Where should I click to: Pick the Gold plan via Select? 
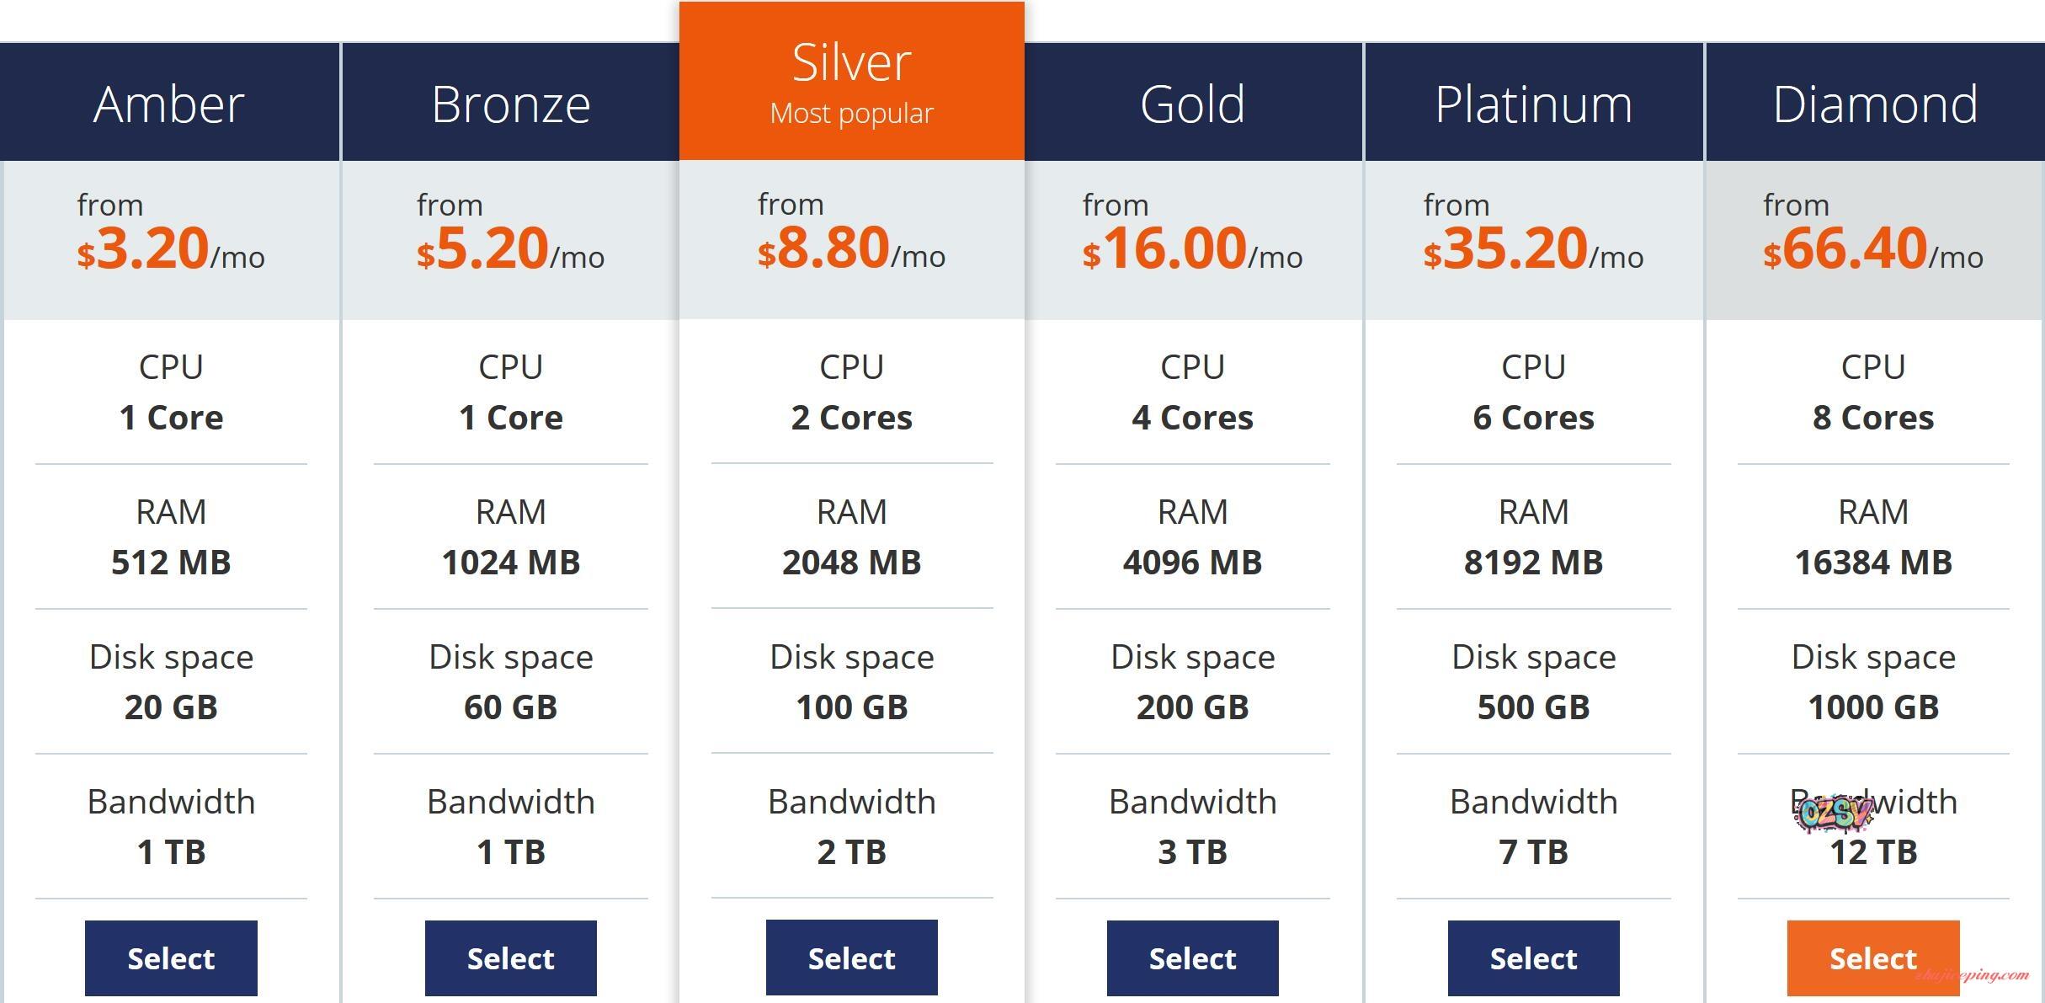(1192, 958)
